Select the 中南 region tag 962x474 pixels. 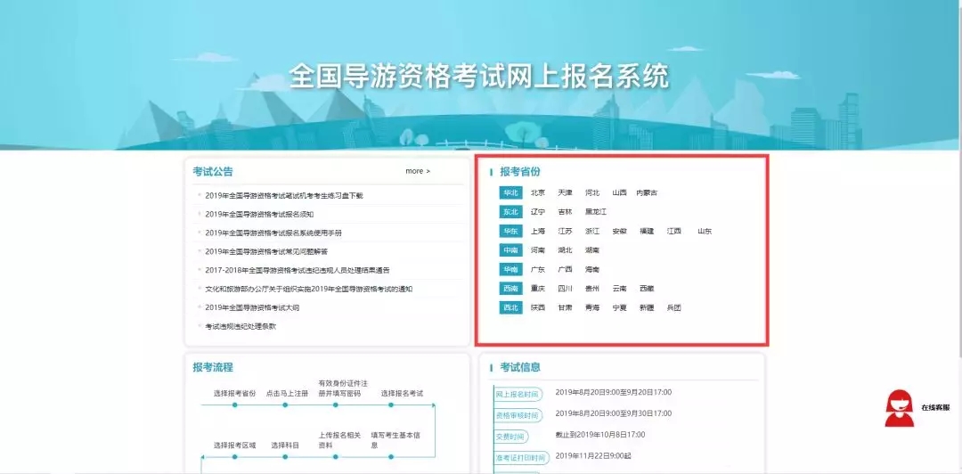click(x=510, y=250)
